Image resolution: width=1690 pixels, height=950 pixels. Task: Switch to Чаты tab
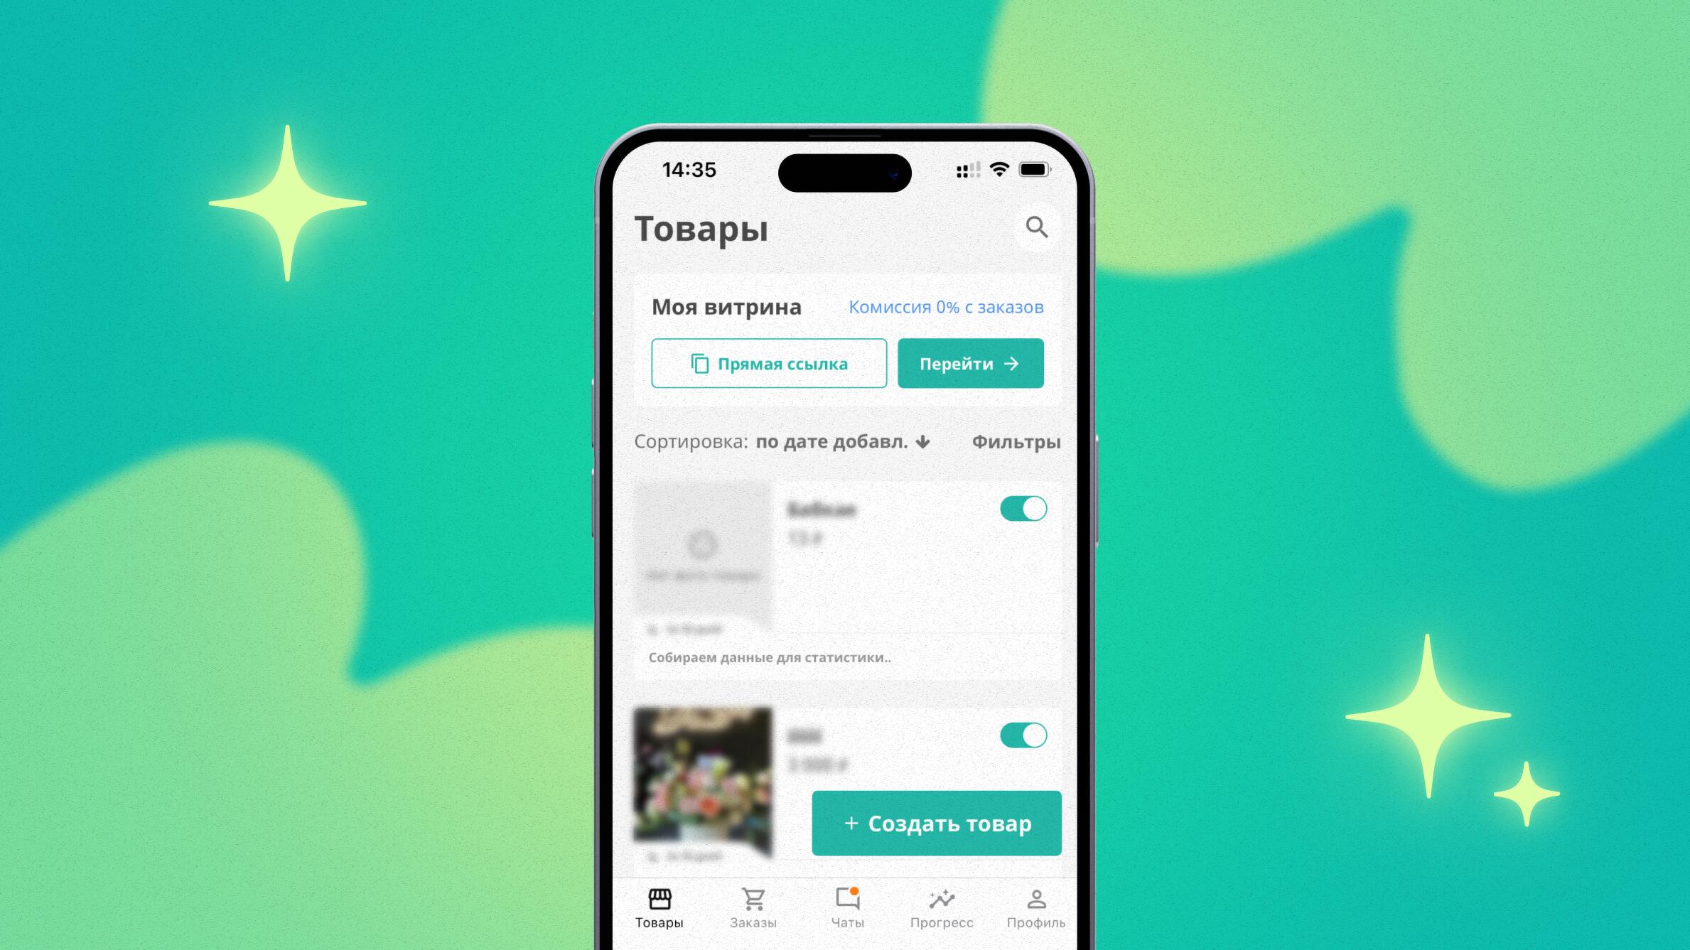pyautogui.click(x=844, y=908)
